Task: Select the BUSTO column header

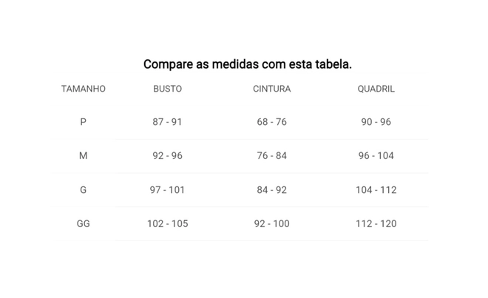Action: tap(167, 89)
